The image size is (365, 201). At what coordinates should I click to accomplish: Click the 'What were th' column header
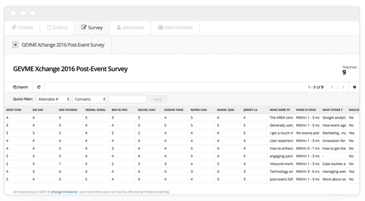click(x=280, y=110)
